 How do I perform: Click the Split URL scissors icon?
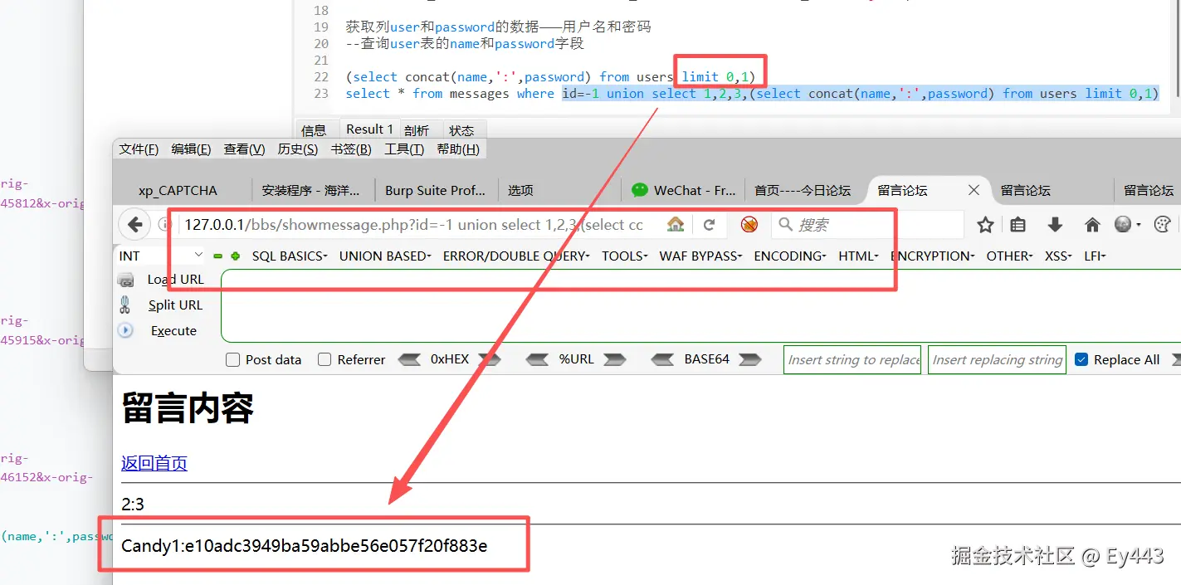pyautogui.click(x=125, y=305)
